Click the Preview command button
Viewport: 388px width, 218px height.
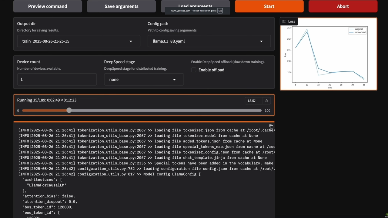coord(48,6)
